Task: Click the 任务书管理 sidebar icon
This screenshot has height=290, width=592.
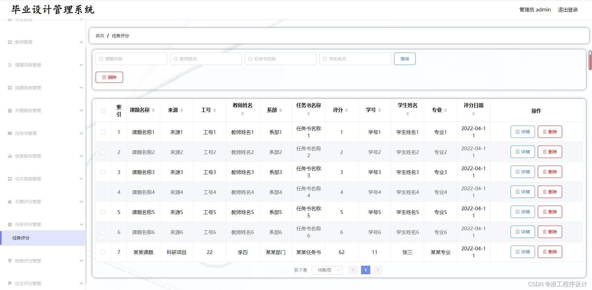Action: click(10, 133)
